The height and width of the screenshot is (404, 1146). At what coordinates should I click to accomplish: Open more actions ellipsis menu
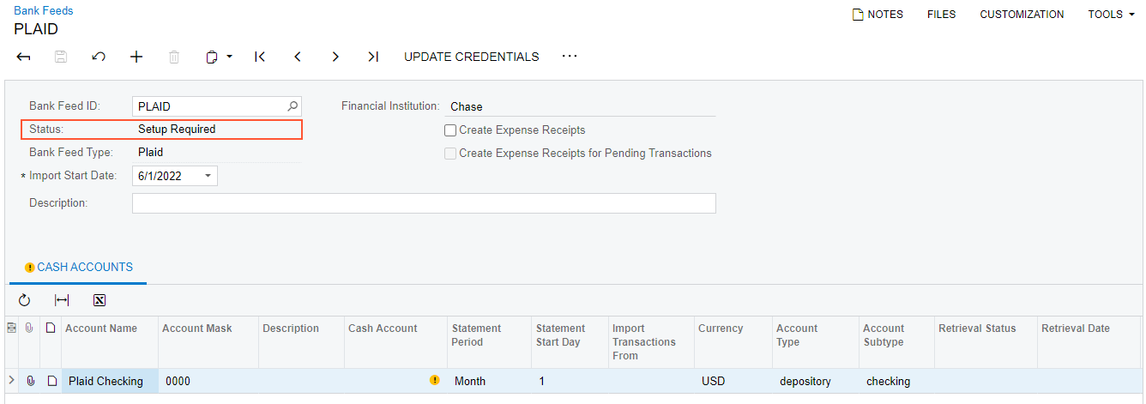coord(570,57)
